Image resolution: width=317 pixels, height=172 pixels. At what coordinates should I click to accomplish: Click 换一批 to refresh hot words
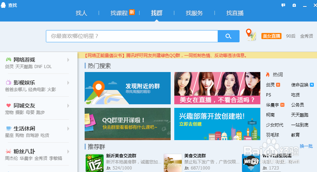pyautogui.click(x=306, y=146)
